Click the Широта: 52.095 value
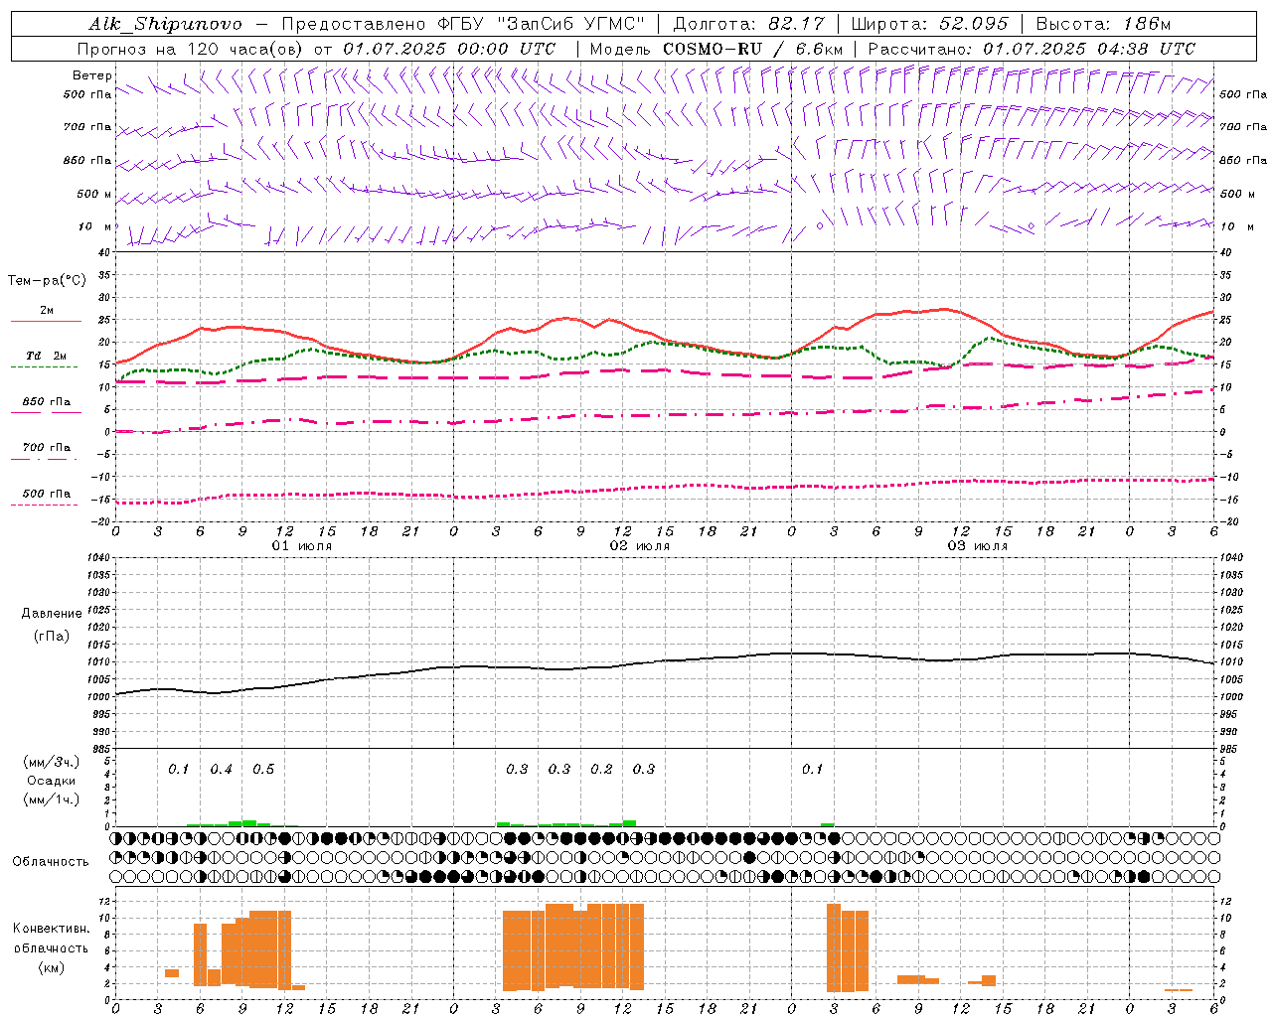1272x1017 pixels. pyautogui.click(x=930, y=24)
